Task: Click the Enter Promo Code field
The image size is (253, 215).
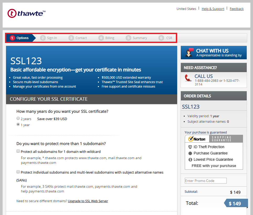Action: (x=205, y=181)
